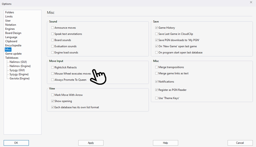Select Gaviota (Engine) tablebase entry
This screenshot has height=147, width=256.
[20, 78]
